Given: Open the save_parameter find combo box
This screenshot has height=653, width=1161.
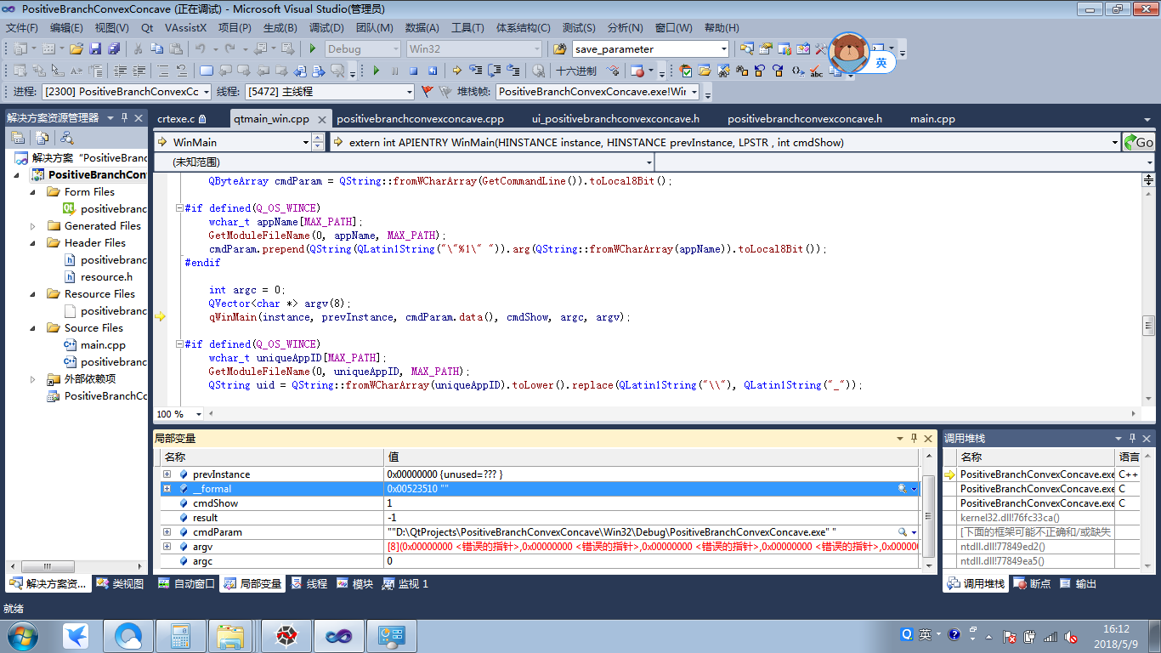Looking at the screenshot, I should pyautogui.click(x=723, y=48).
